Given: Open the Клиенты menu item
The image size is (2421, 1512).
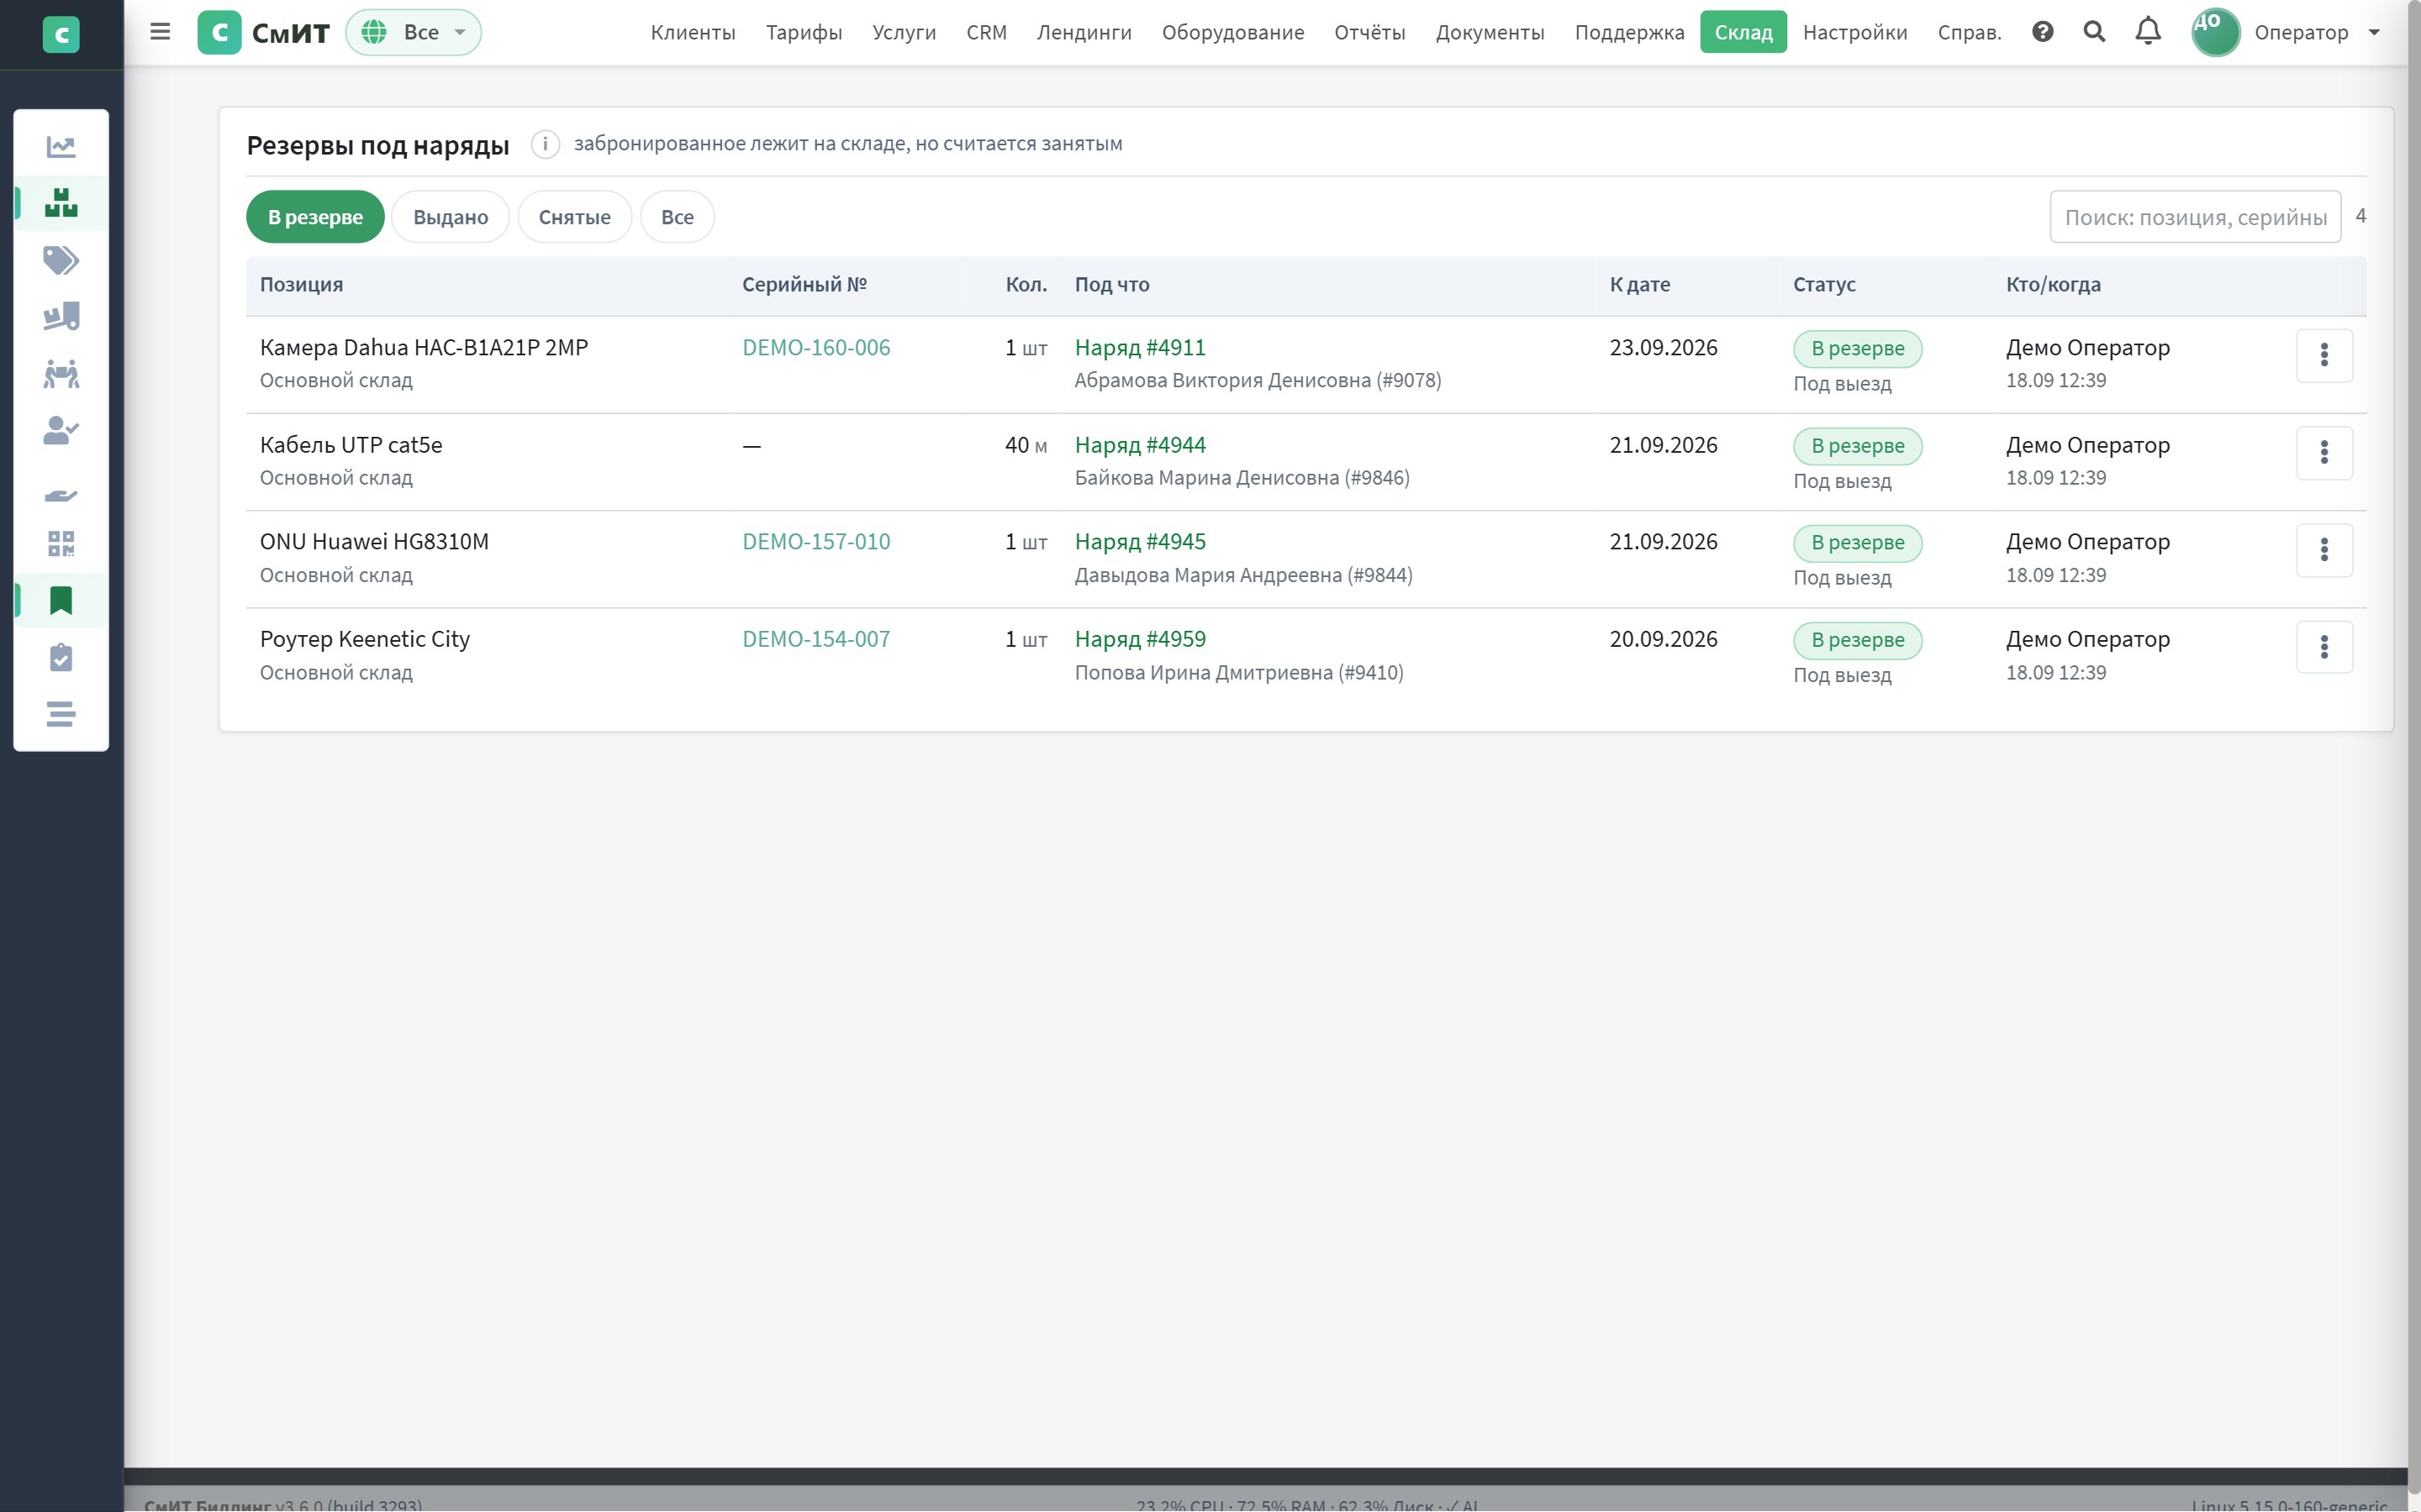Looking at the screenshot, I should 694,32.
